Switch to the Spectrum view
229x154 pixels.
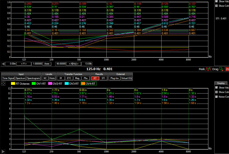pyautogui.click(x=21, y=78)
